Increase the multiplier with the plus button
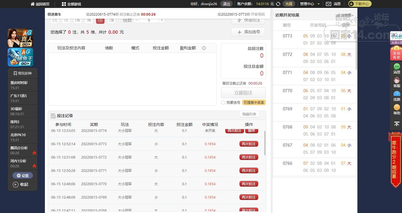402x213 pixels. [x=162, y=20]
